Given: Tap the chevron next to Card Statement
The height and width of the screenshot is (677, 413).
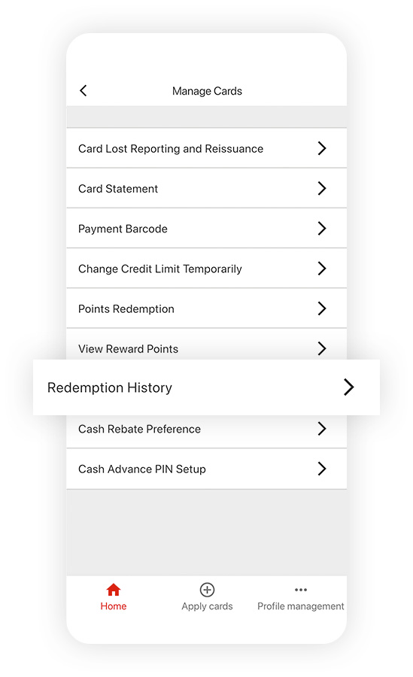Looking at the screenshot, I should (x=322, y=188).
